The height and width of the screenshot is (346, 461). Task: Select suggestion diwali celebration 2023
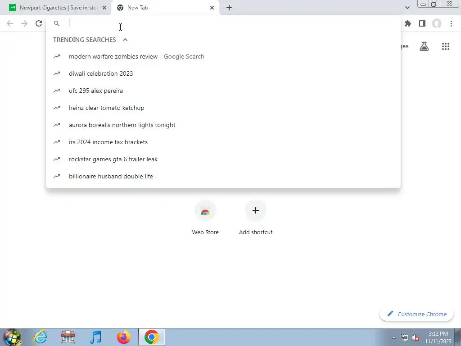(223, 73)
